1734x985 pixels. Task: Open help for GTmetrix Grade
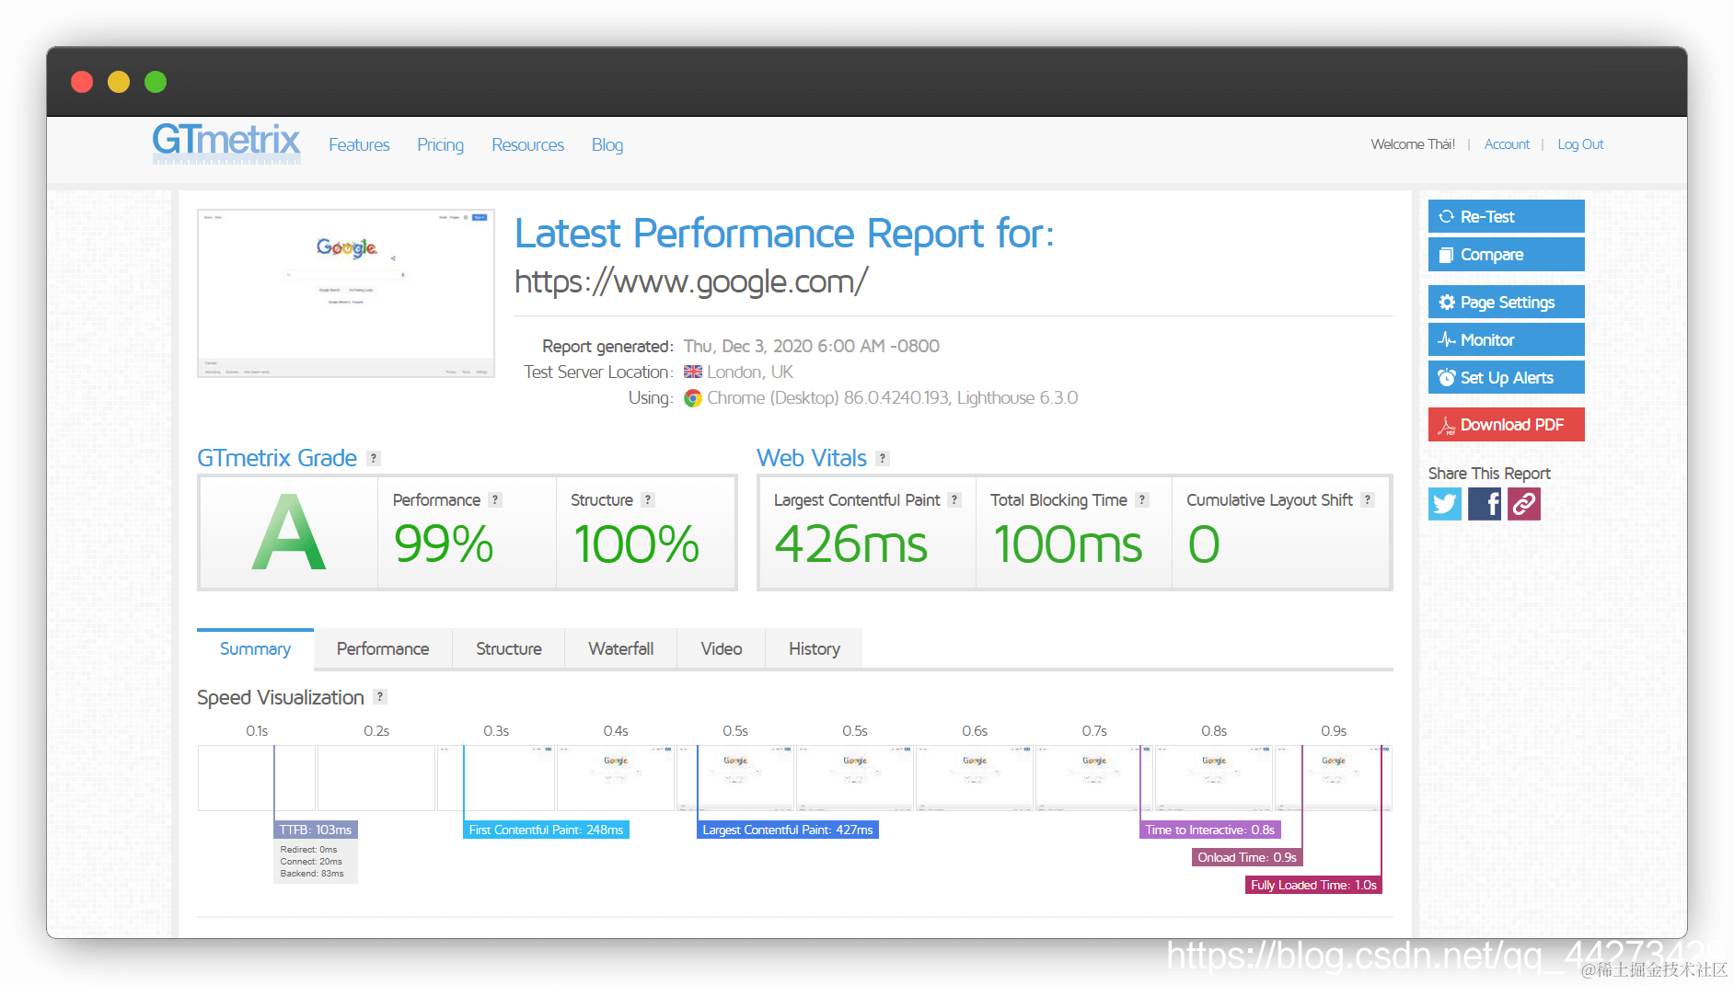[374, 458]
